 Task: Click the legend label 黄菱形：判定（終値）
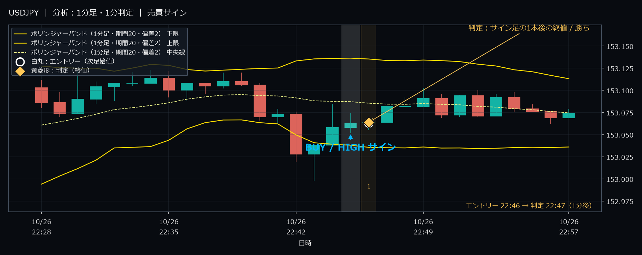click(x=60, y=70)
